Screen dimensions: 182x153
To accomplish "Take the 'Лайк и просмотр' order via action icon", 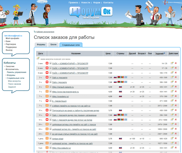I will tap(172, 77).
